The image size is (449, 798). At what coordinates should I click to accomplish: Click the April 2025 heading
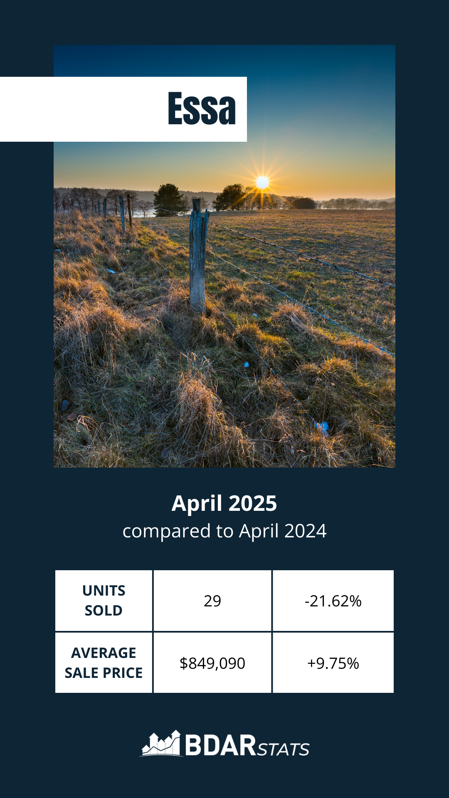point(224,503)
